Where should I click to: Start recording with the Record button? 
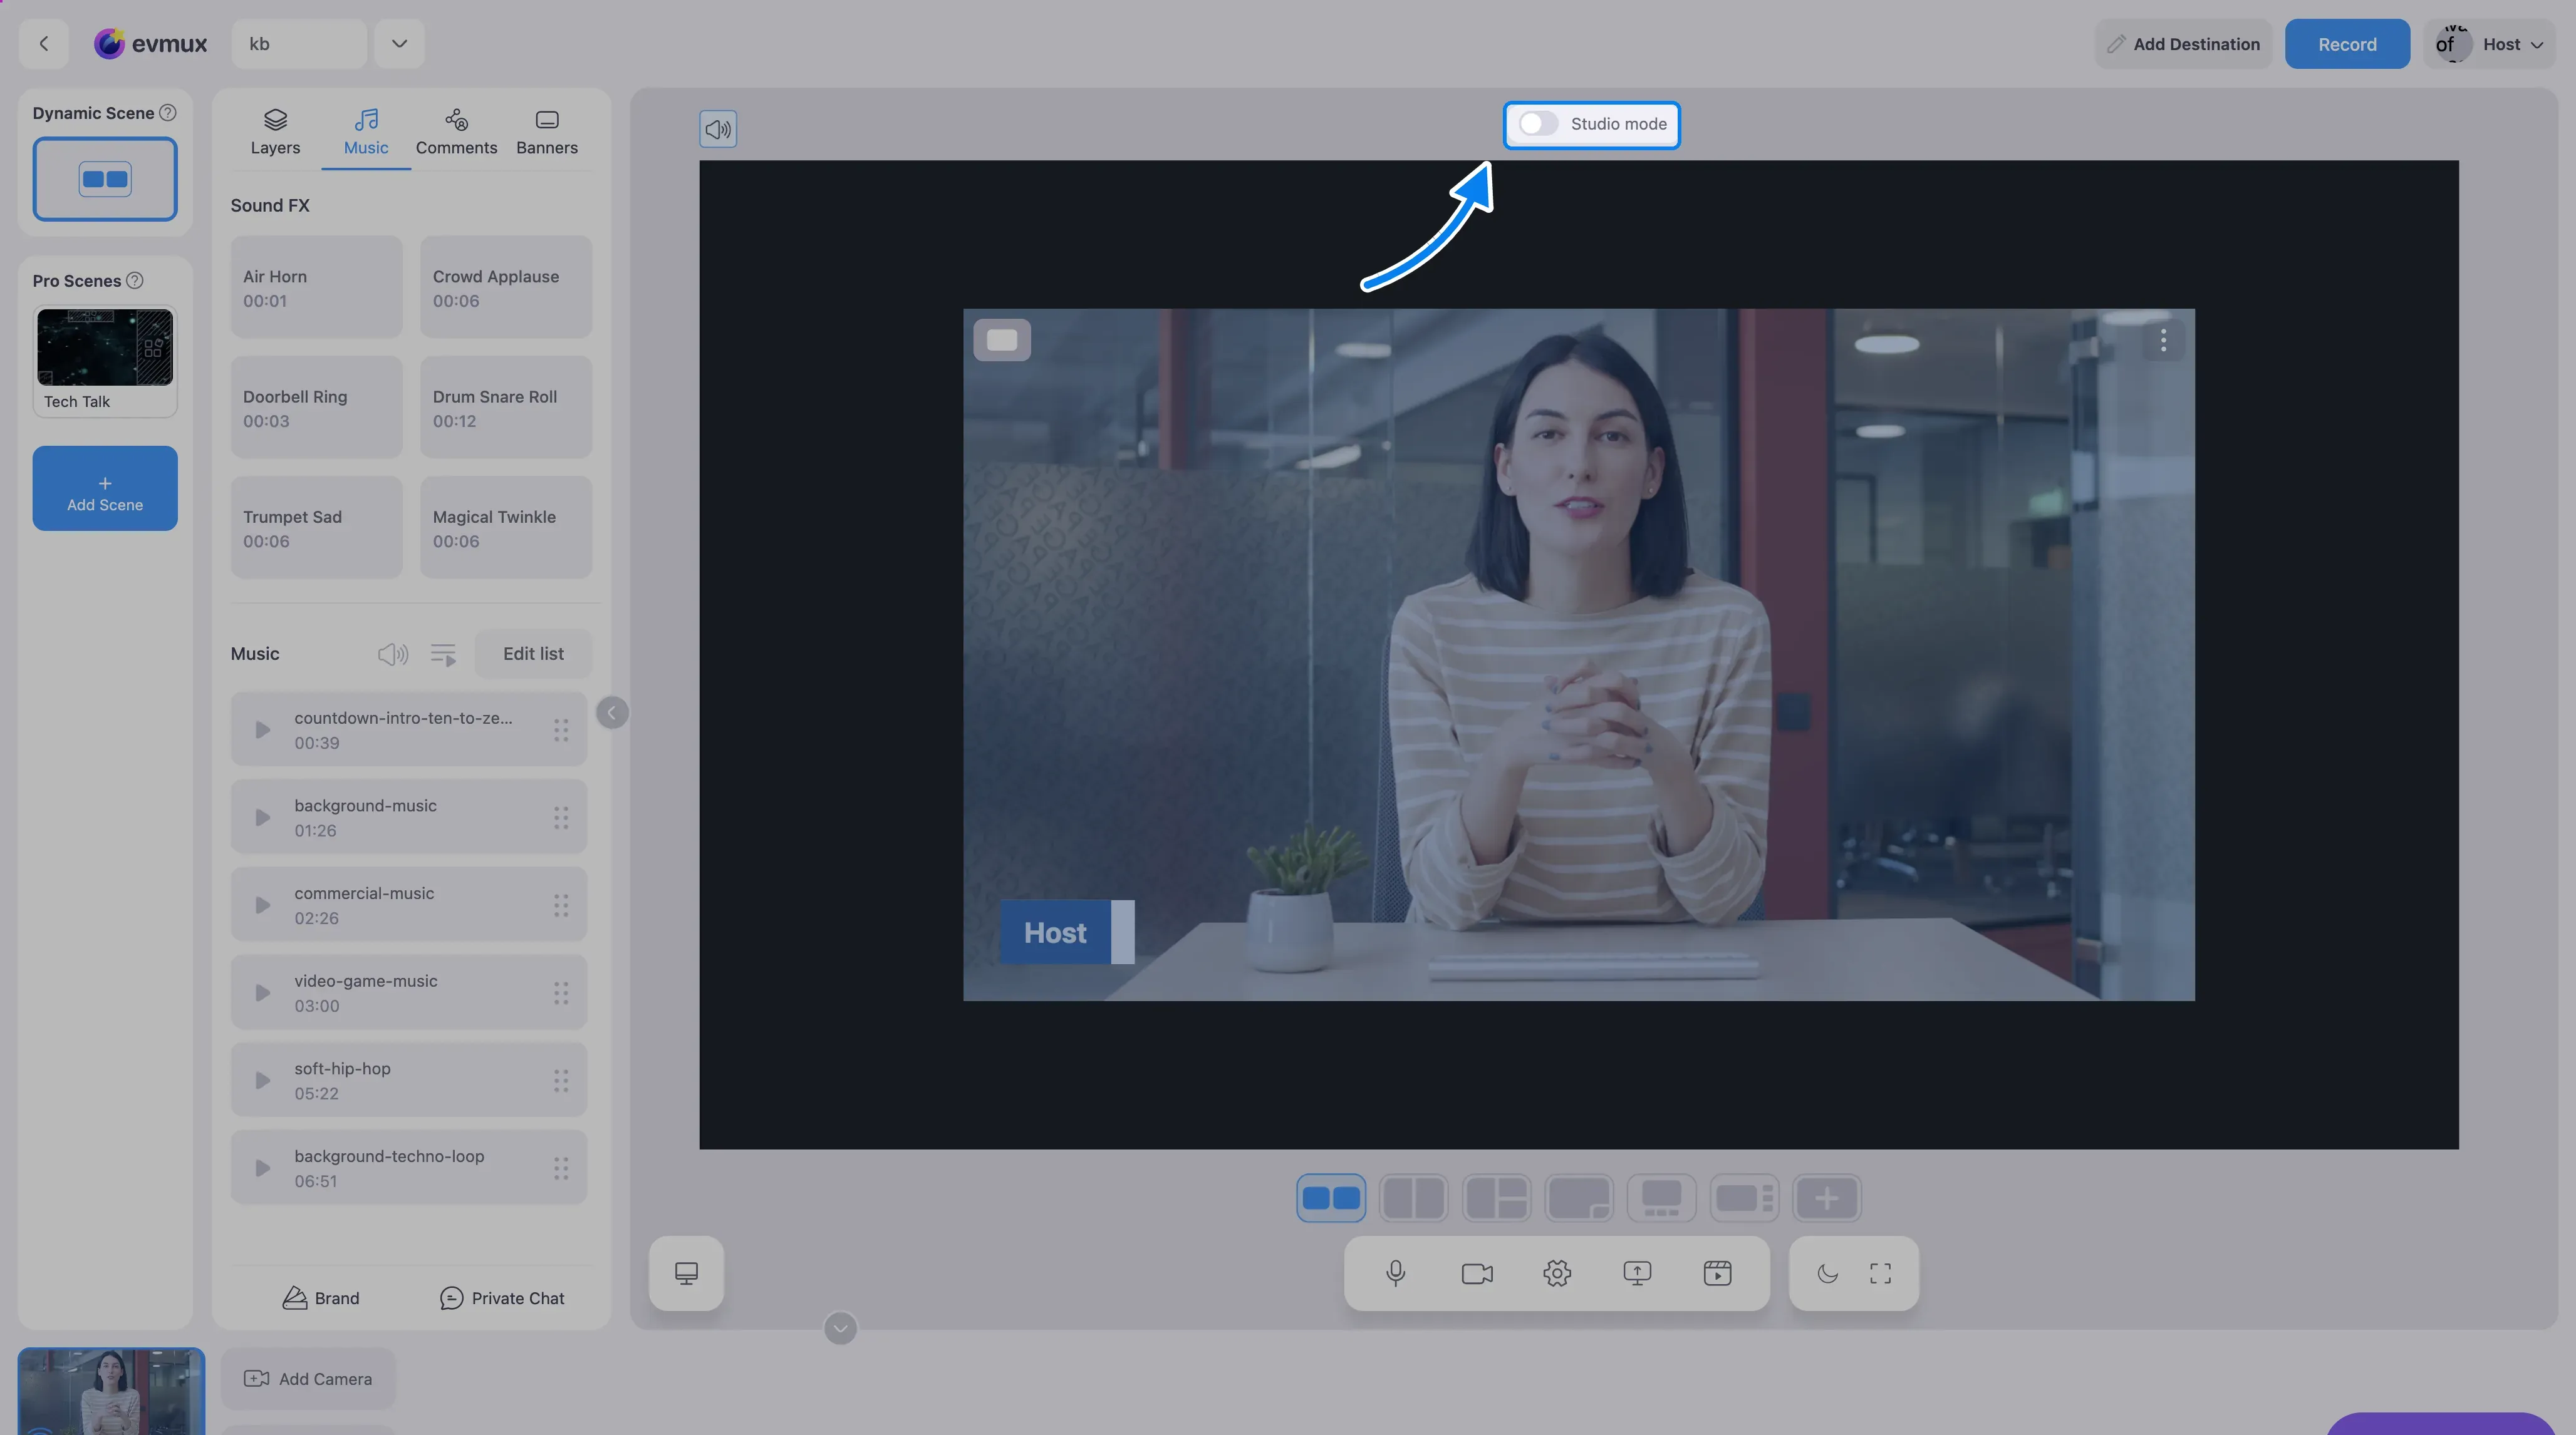2347,44
